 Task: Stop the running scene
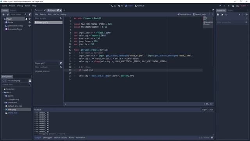tap(229, 6)
